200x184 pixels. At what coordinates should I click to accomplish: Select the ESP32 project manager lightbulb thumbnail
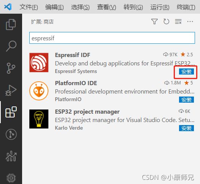tap(39, 119)
